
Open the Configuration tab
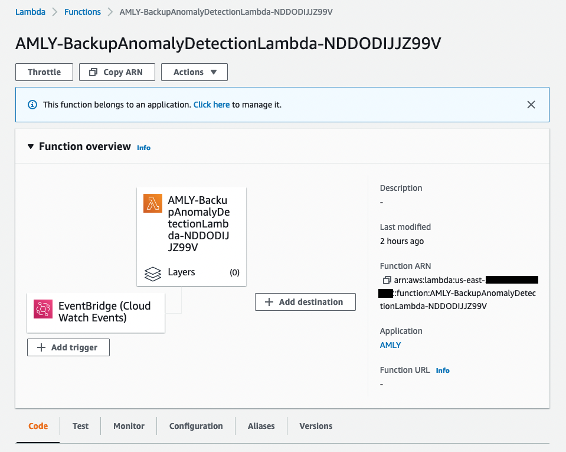click(195, 425)
